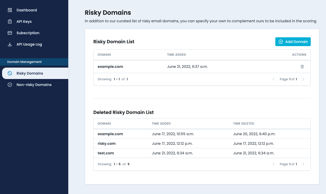Viewport: 326px width, 194px height.
Task: Go to next page of Risky Domain List
Action: click(303, 79)
